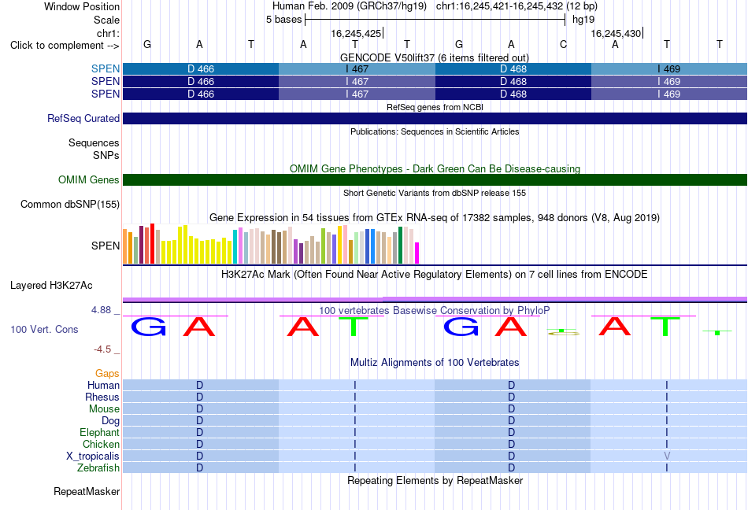The image size is (748, 510).
Task: Click the Window Position track label
Action: click(x=82, y=6)
